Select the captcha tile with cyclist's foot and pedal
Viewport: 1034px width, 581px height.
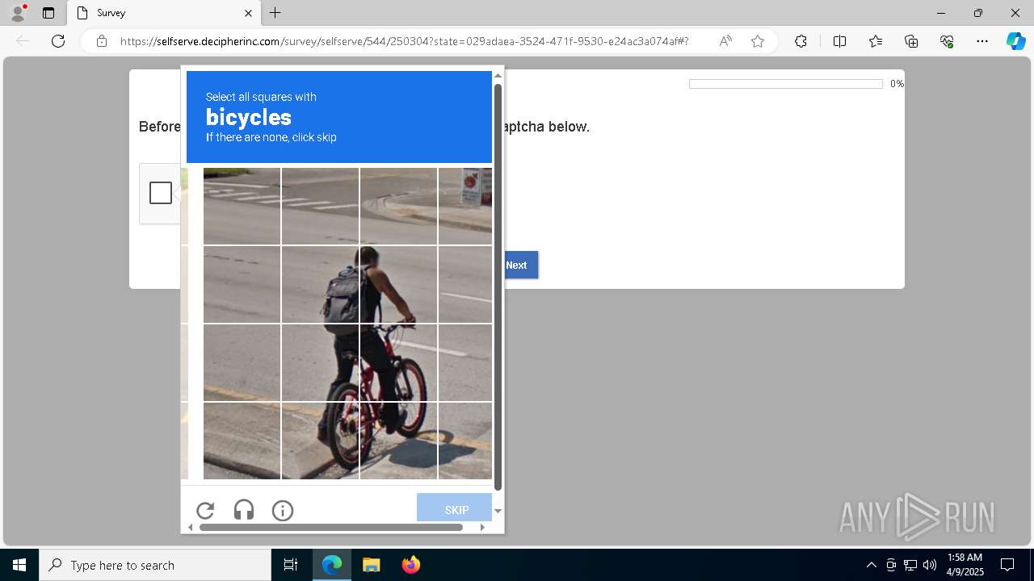point(398,441)
